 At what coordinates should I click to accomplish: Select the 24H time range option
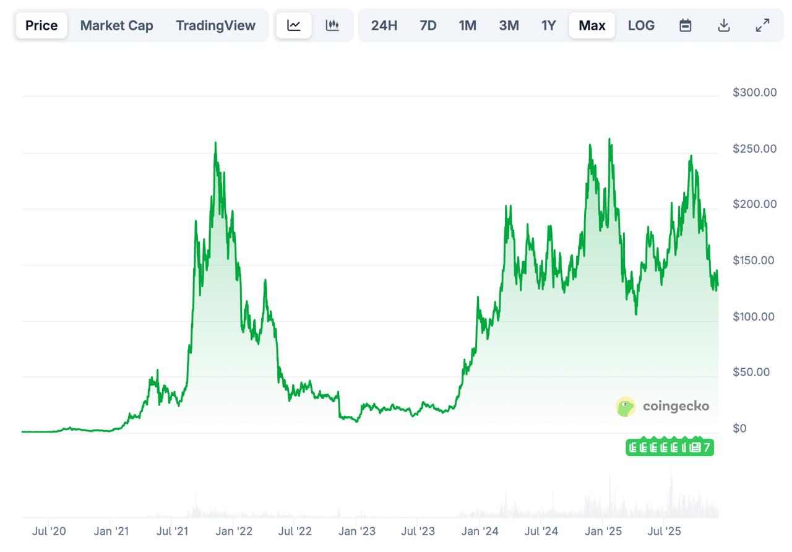384,25
